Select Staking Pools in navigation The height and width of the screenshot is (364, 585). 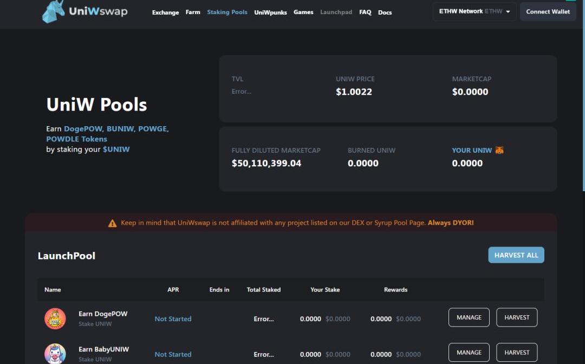point(227,12)
